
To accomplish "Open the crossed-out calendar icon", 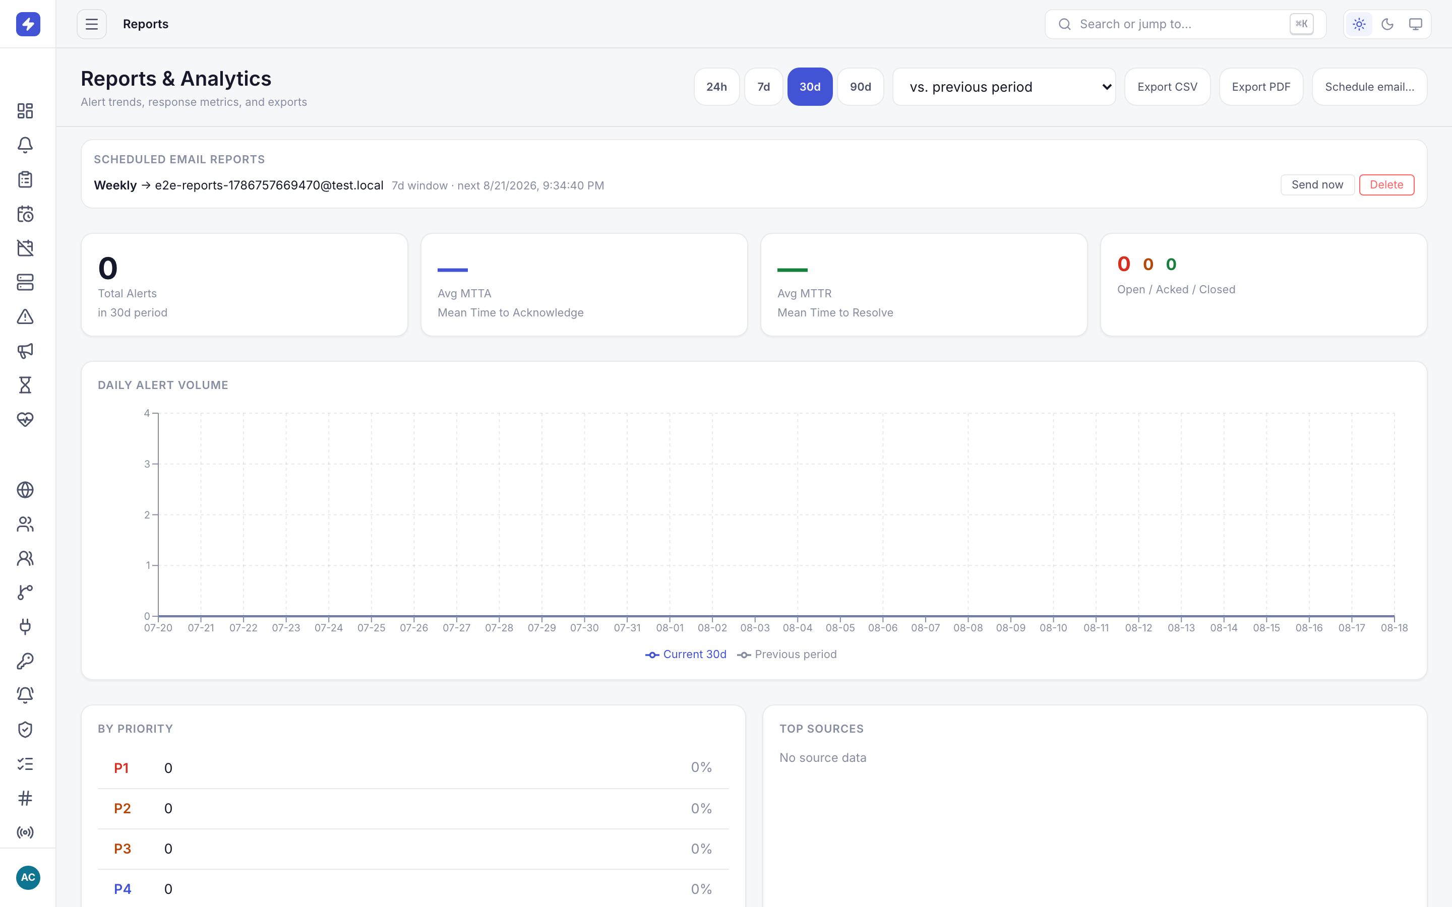I will (25, 248).
